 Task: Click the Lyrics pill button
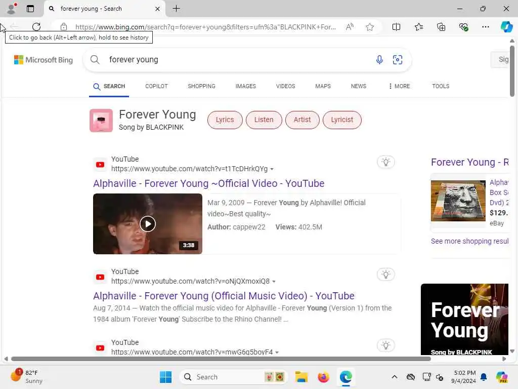click(225, 120)
